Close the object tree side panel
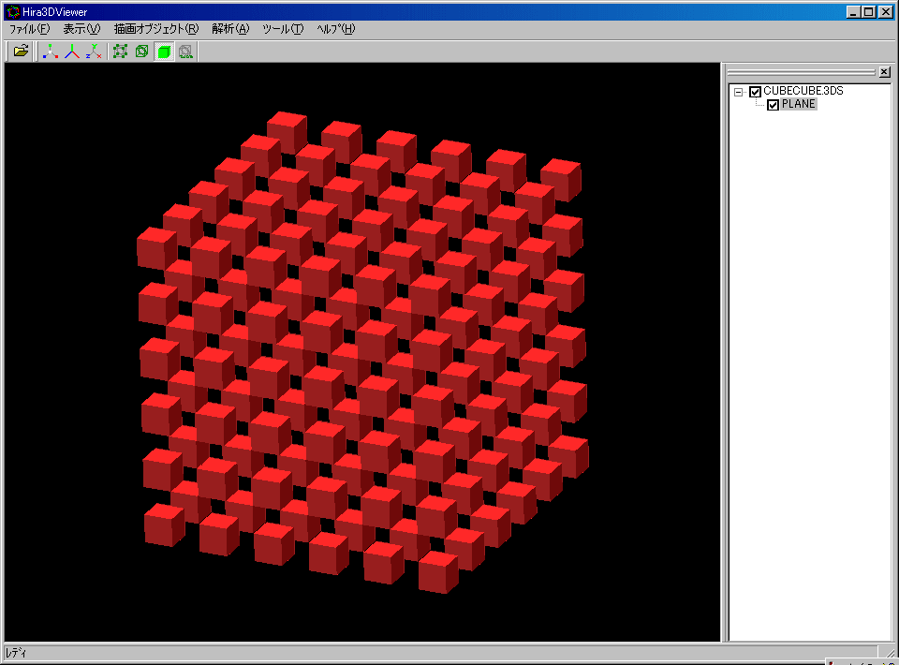Image resolution: width=899 pixels, height=665 pixels. point(885,72)
